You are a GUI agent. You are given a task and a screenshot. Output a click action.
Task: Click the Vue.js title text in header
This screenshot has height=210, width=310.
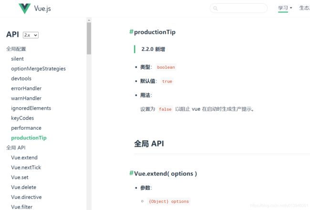(x=42, y=9)
